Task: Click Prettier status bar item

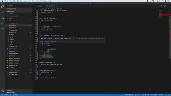Action: 161,95
